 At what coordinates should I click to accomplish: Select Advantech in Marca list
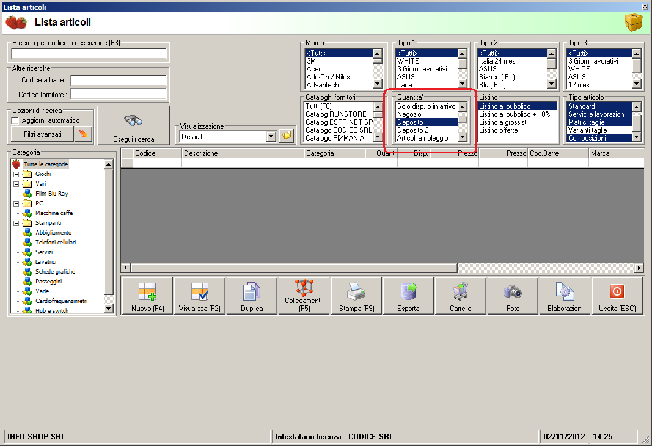tap(323, 85)
